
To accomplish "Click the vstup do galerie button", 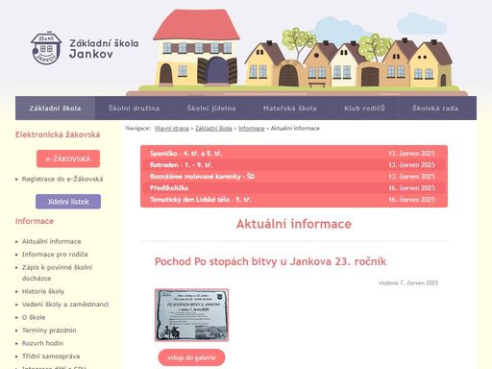I will point(191,357).
